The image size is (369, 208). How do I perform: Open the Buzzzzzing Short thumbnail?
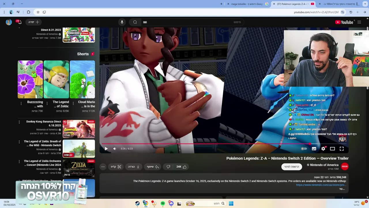coord(30,79)
